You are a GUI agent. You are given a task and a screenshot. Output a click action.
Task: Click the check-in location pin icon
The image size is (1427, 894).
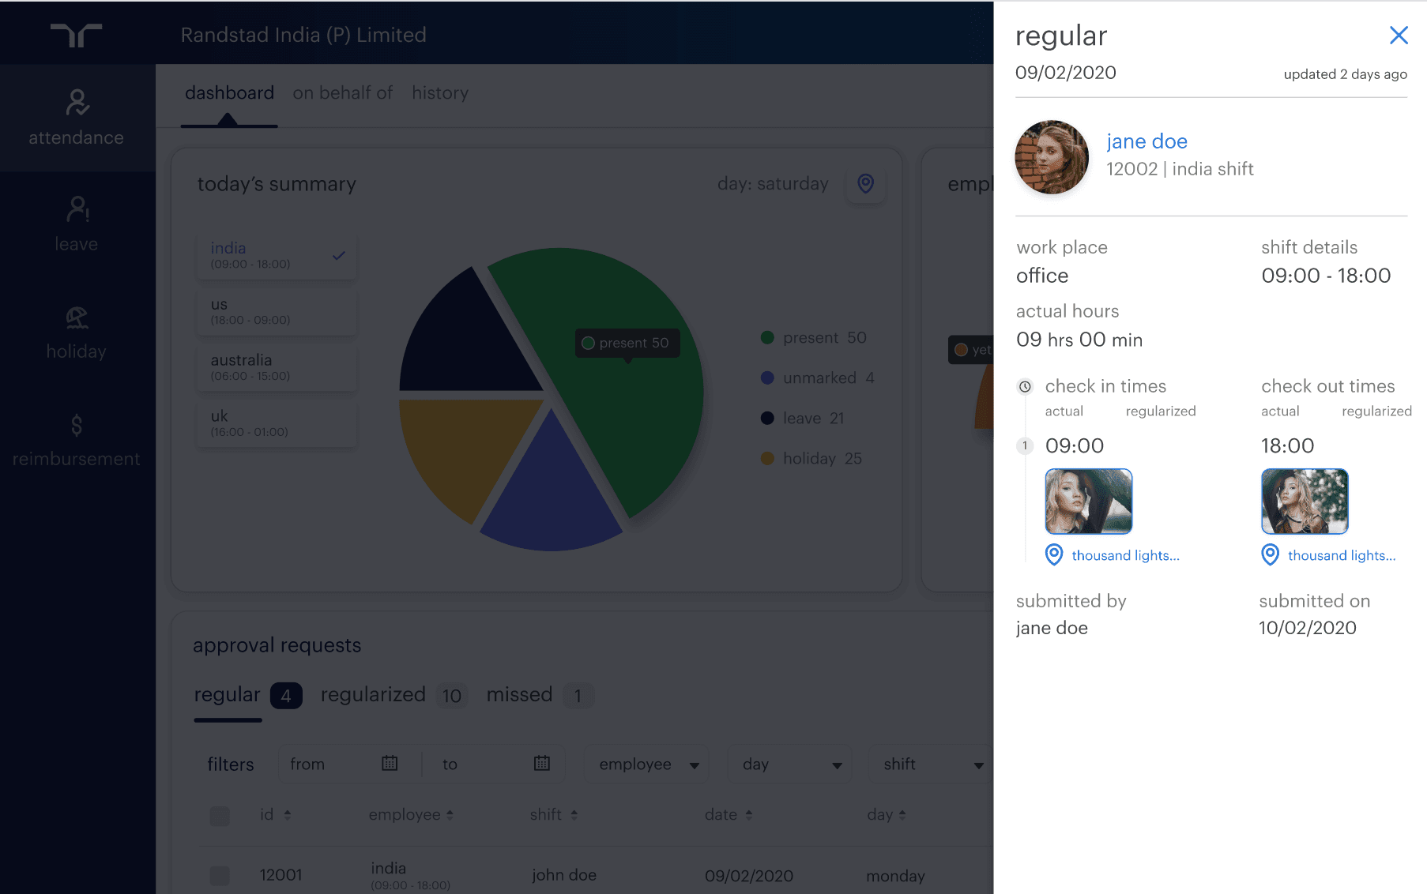pyautogui.click(x=1054, y=554)
